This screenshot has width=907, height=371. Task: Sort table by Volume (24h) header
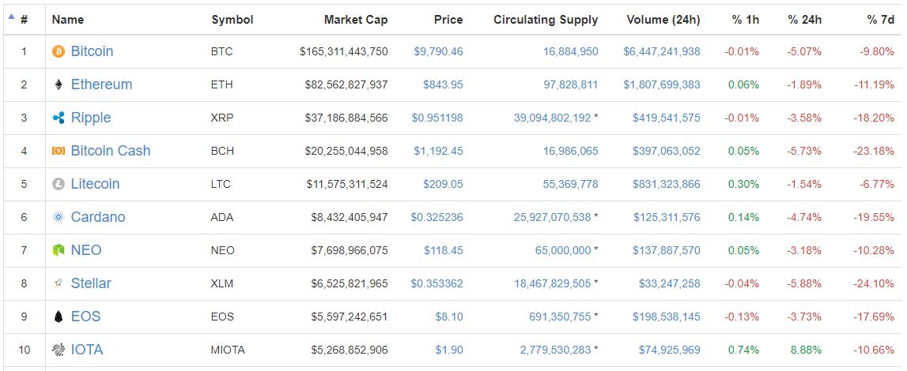[x=663, y=20]
